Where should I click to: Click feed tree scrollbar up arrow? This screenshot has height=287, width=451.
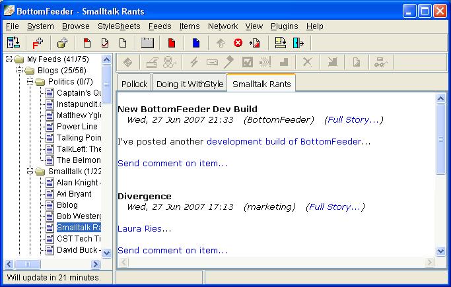point(107,59)
